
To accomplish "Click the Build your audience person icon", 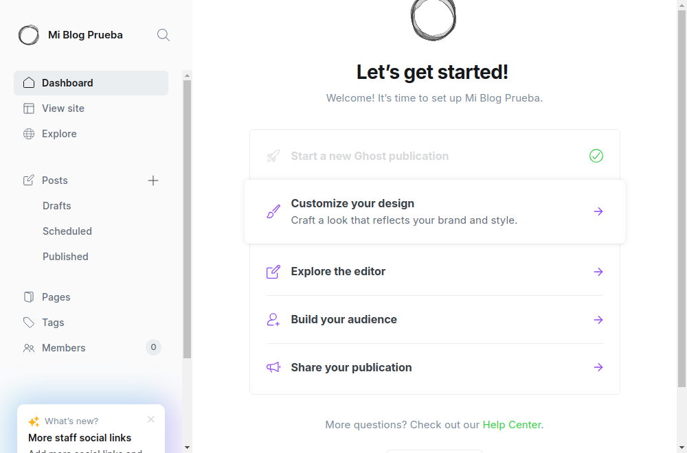I will point(273,320).
